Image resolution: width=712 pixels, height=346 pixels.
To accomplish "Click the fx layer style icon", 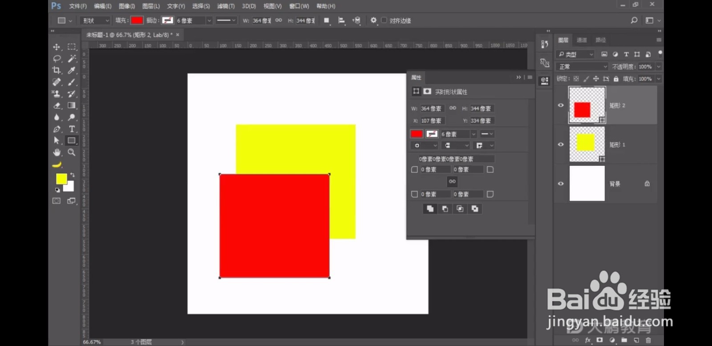I will [587, 340].
